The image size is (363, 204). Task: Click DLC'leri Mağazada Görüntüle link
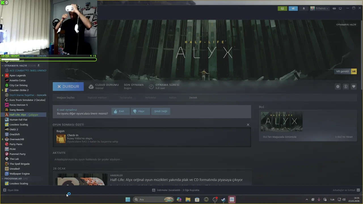click(280, 137)
